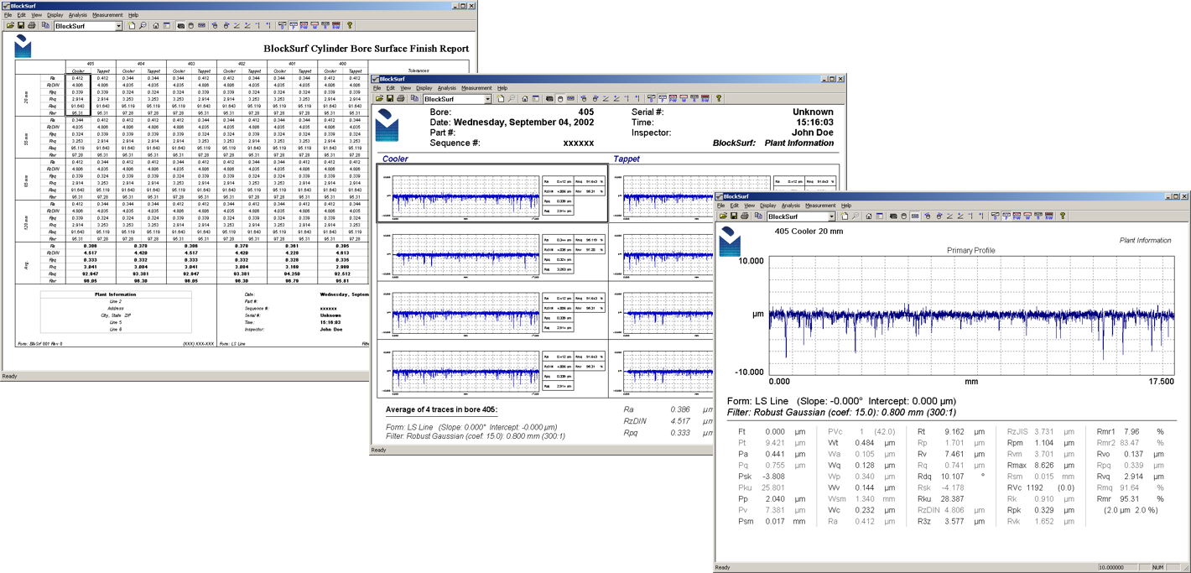Click "Average of 4 traces in bore 405:" text
Screen dimensions: 1191x573
(x=441, y=410)
